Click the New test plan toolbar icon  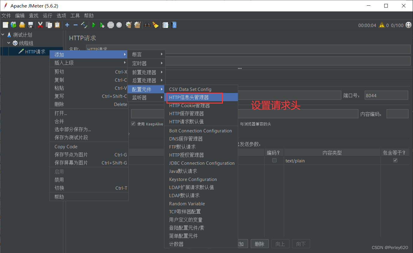5,25
